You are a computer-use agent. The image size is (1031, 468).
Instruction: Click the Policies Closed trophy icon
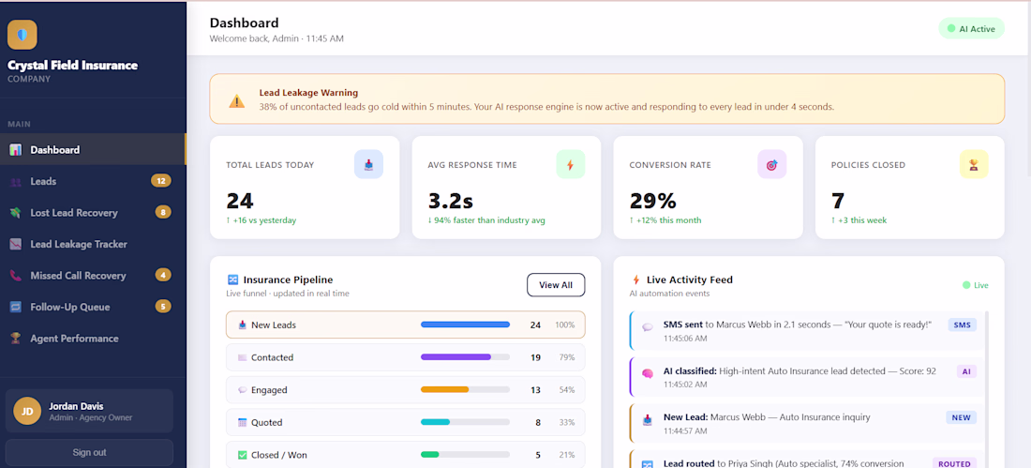click(973, 164)
